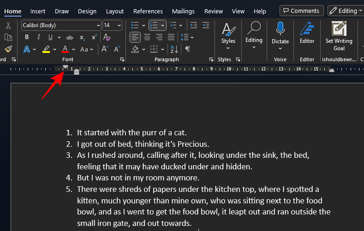Click the Sort A-Z icon
364x231 pixels.
tap(174, 49)
